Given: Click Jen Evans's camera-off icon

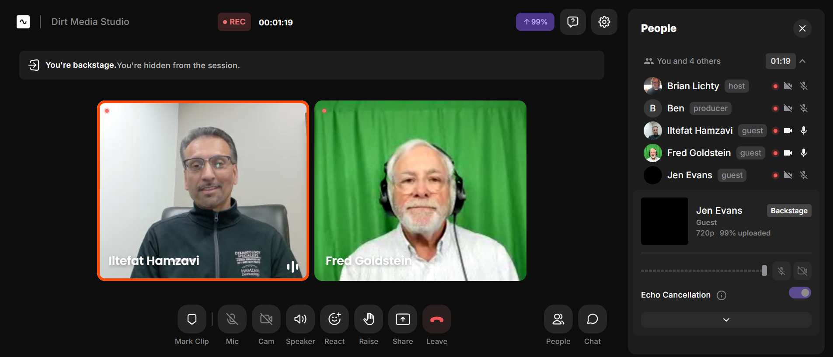Looking at the screenshot, I should [x=788, y=175].
